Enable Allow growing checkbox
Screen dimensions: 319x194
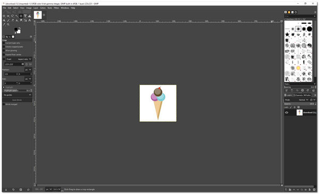click(4, 50)
